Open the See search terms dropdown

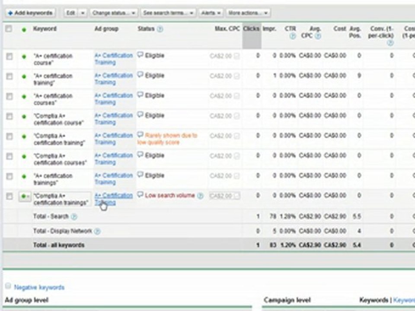(168, 13)
